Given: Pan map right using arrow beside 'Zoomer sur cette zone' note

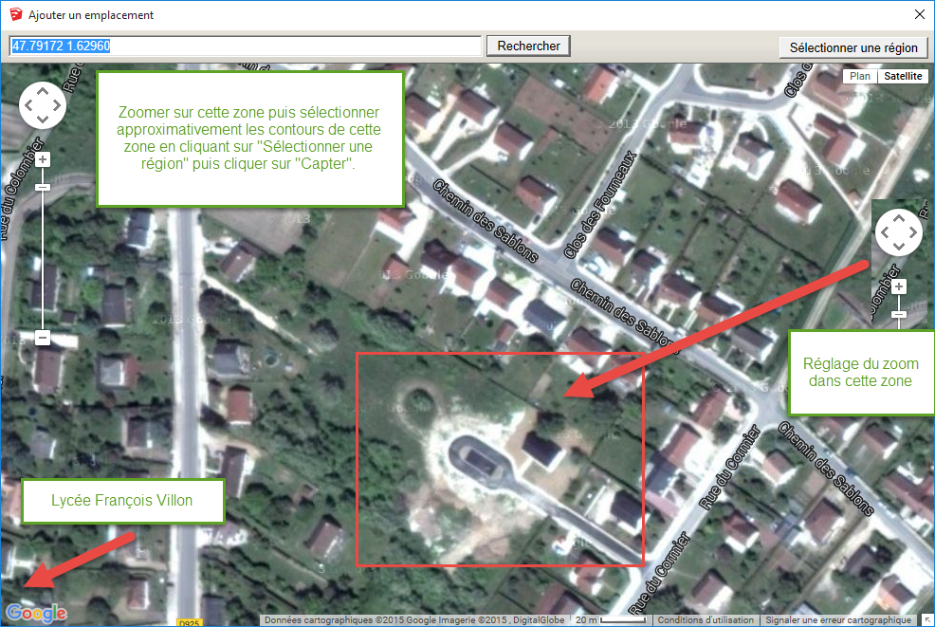Looking at the screenshot, I should (56, 106).
